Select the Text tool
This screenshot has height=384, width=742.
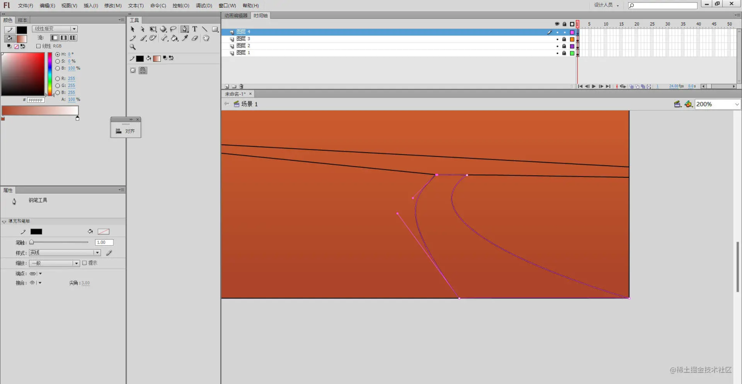195,29
